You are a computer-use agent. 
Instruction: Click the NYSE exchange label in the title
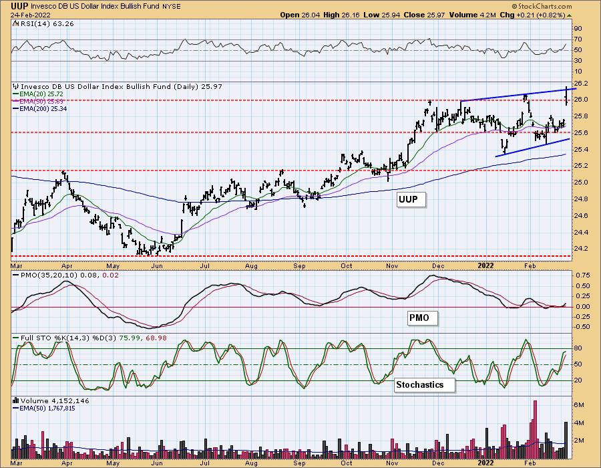tap(172, 7)
